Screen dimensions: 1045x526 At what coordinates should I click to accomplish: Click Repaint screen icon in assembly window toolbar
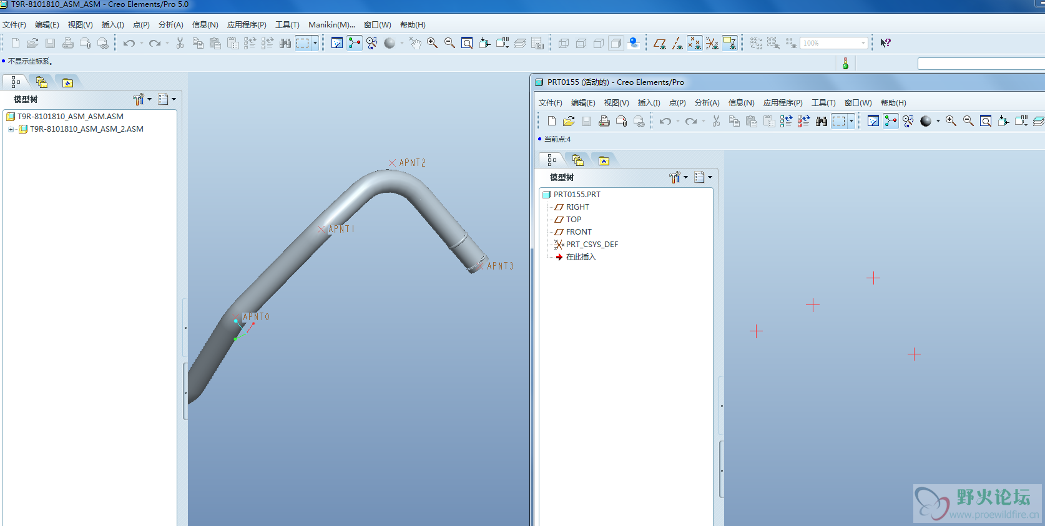coord(337,43)
